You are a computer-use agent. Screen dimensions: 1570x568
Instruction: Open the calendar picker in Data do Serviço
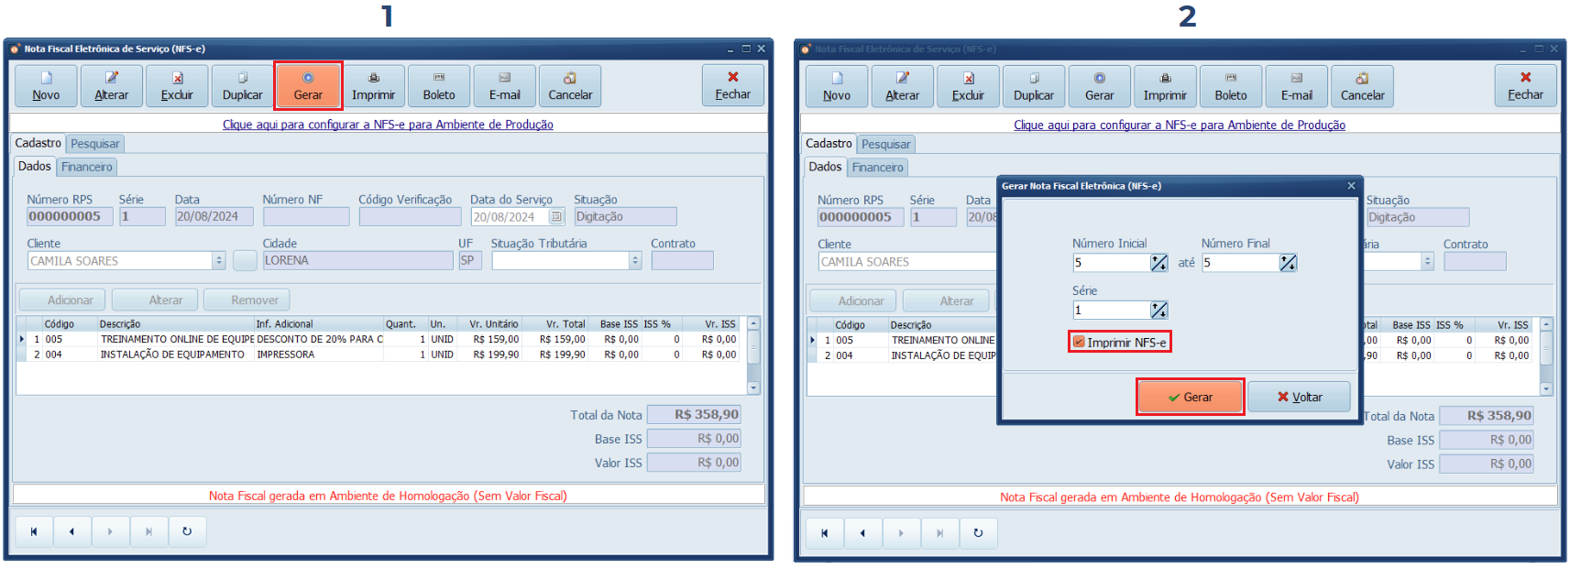click(555, 217)
